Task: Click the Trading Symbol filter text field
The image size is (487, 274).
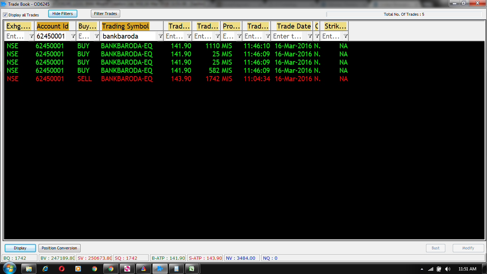Action: [128, 36]
